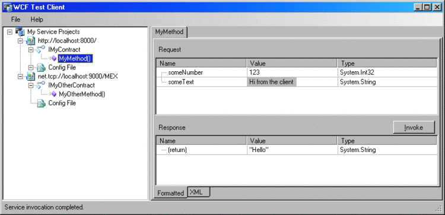The height and width of the screenshot is (215, 445).
Task: Click the Request Value column header
Action: click(292, 64)
